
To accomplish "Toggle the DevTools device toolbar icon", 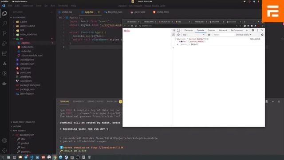I will 178,30.
